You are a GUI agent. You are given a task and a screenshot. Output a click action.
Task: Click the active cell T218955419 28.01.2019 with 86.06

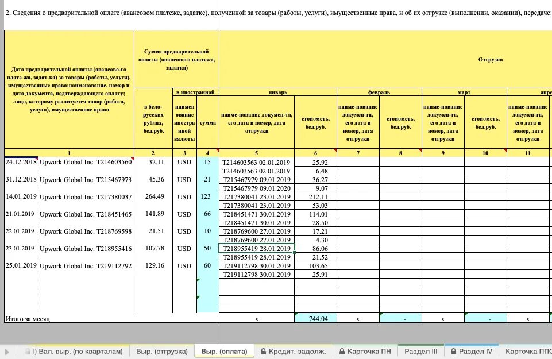[x=256, y=249]
